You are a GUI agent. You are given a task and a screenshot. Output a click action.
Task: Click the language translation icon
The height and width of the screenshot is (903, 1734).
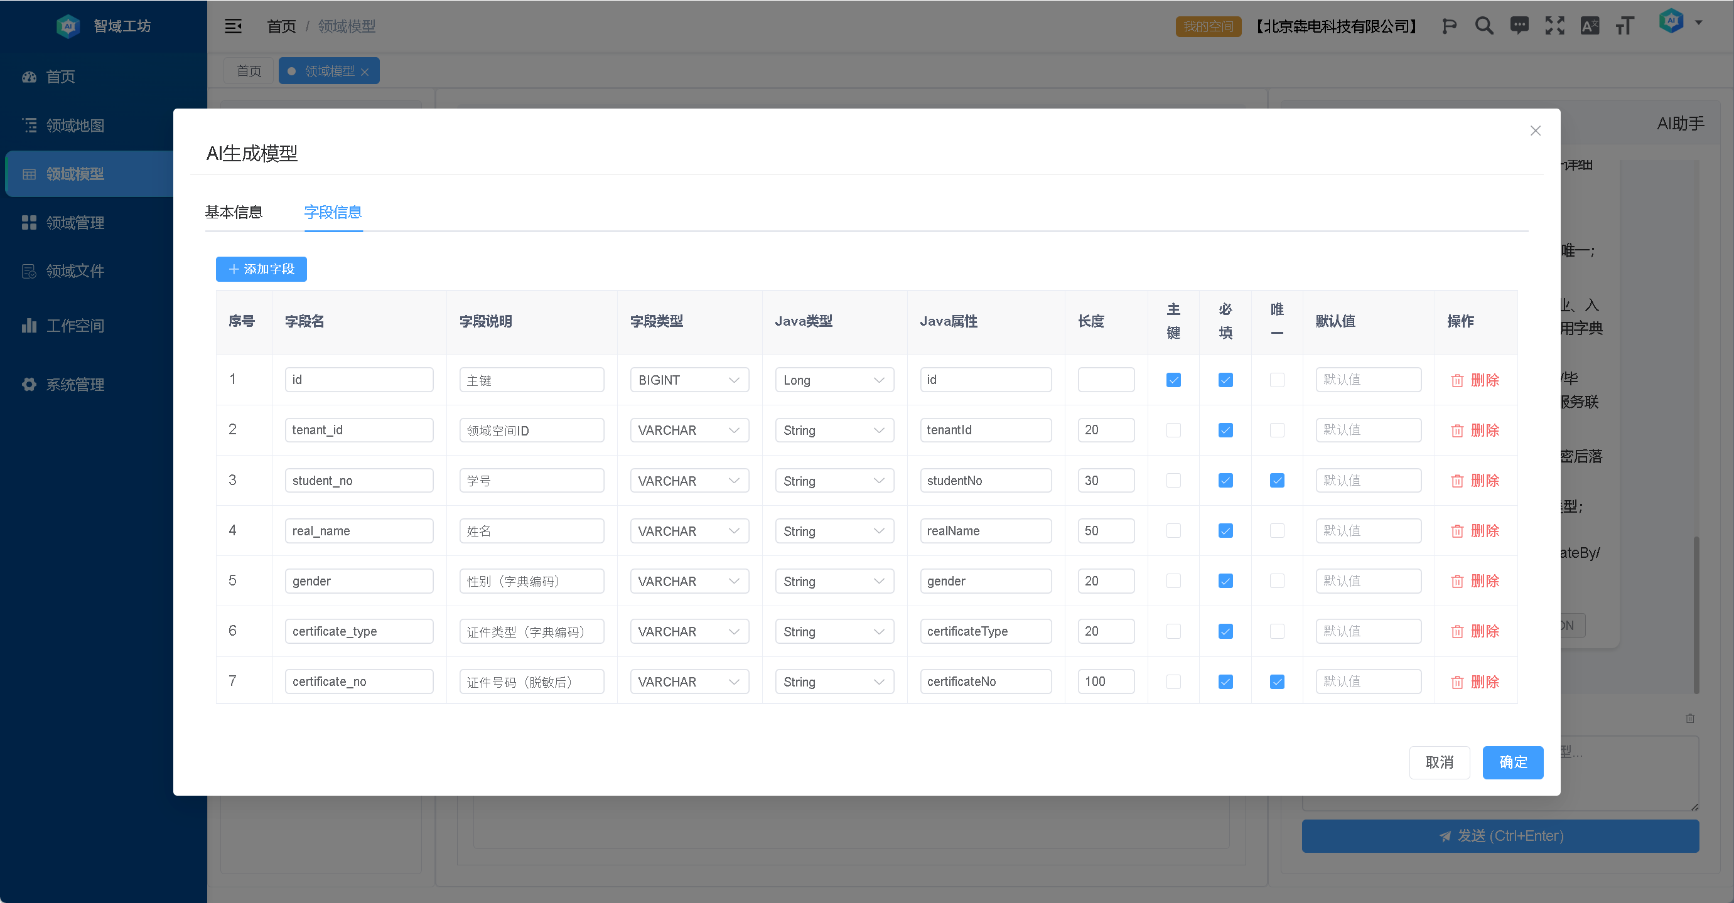pyautogui.click(x=1589, y=26)
